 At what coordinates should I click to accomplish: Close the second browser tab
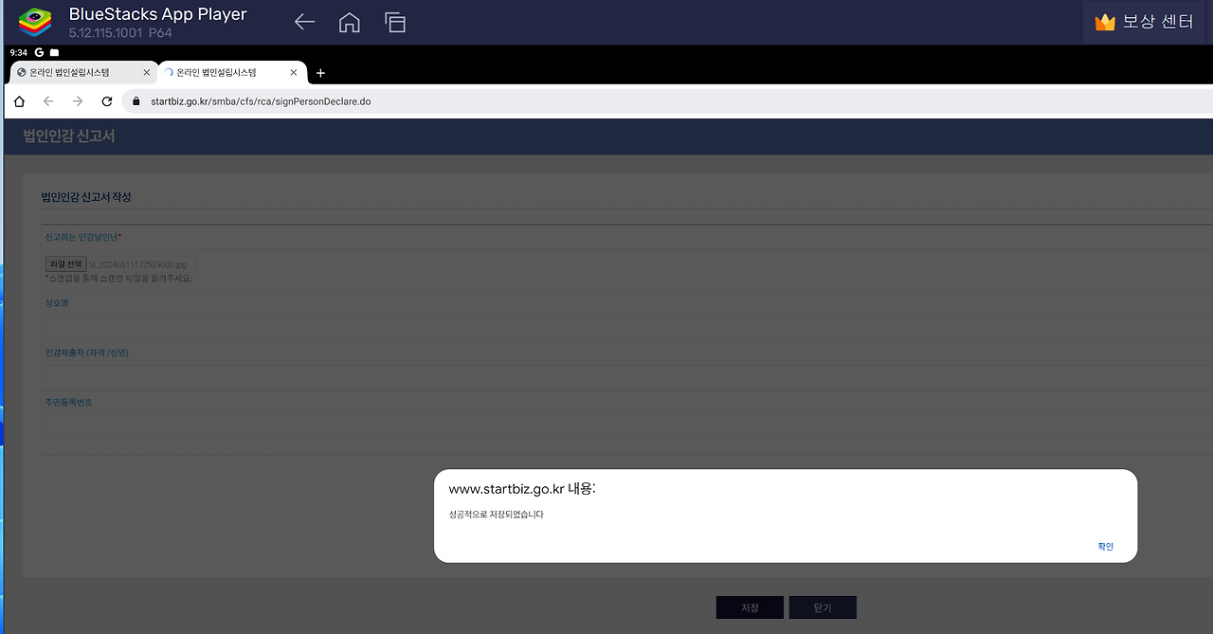294,73
